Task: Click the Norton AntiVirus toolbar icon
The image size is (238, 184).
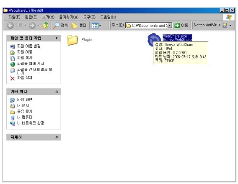Action: click(225, 25)
